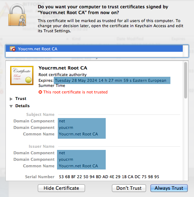Click the large Root certificate thumbnail

point(22,75)
